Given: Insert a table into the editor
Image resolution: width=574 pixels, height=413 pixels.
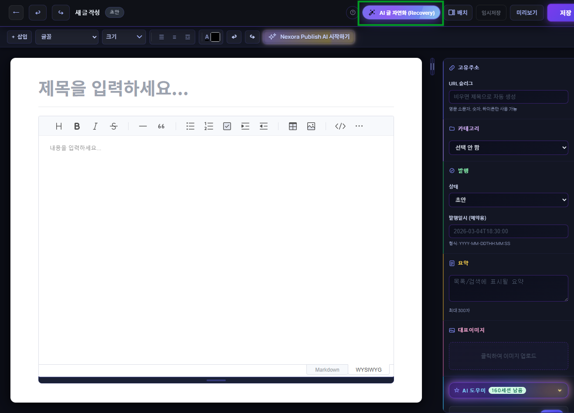Looking at the screenshot, I should 293,126.
